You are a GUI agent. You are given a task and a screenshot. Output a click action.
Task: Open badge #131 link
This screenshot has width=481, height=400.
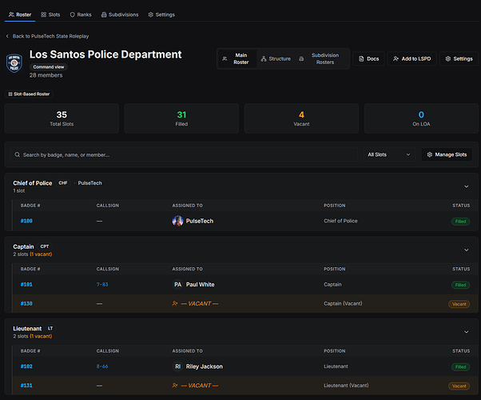pyautogui.click(x=26, y=386)
